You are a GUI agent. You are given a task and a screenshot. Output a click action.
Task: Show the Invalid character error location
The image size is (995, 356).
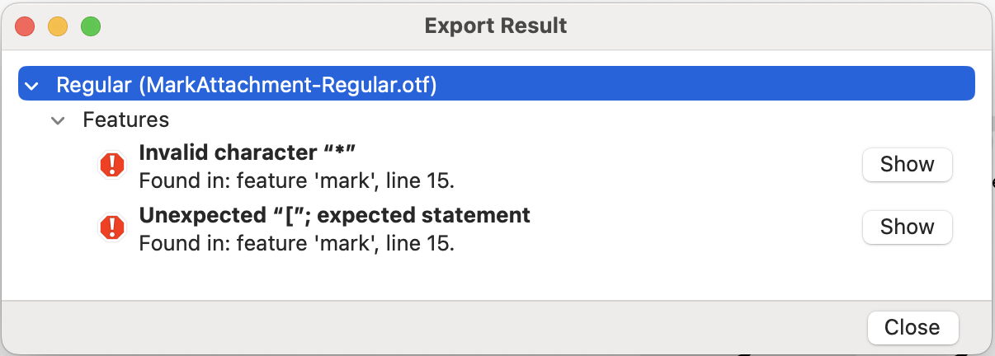point(907,165)
